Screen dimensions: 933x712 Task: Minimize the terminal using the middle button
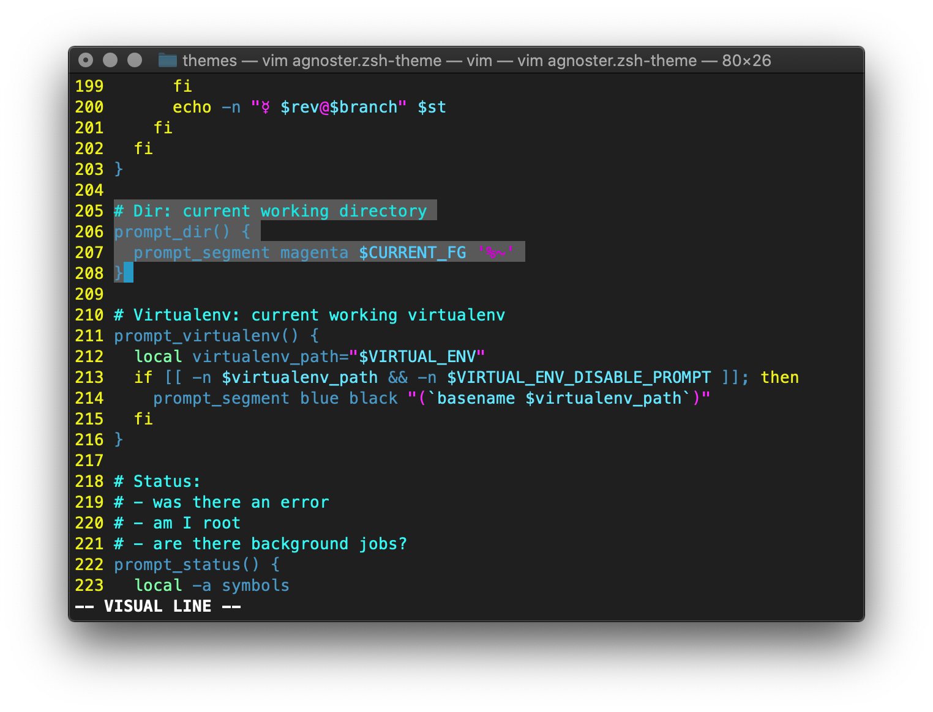coord(110,60)
